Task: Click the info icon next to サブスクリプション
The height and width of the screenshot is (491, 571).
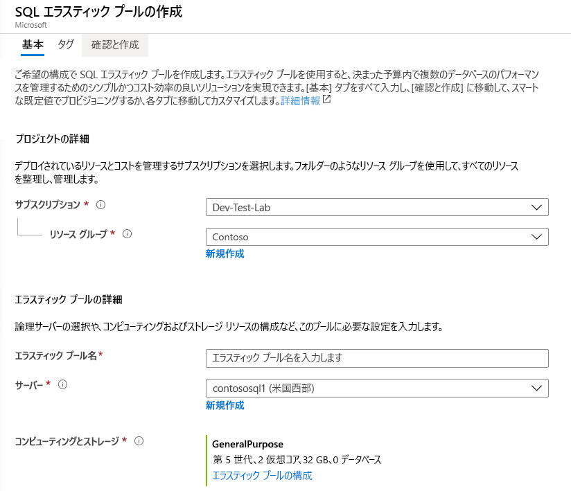Action: pyautogui.click(x=101, y=204)
